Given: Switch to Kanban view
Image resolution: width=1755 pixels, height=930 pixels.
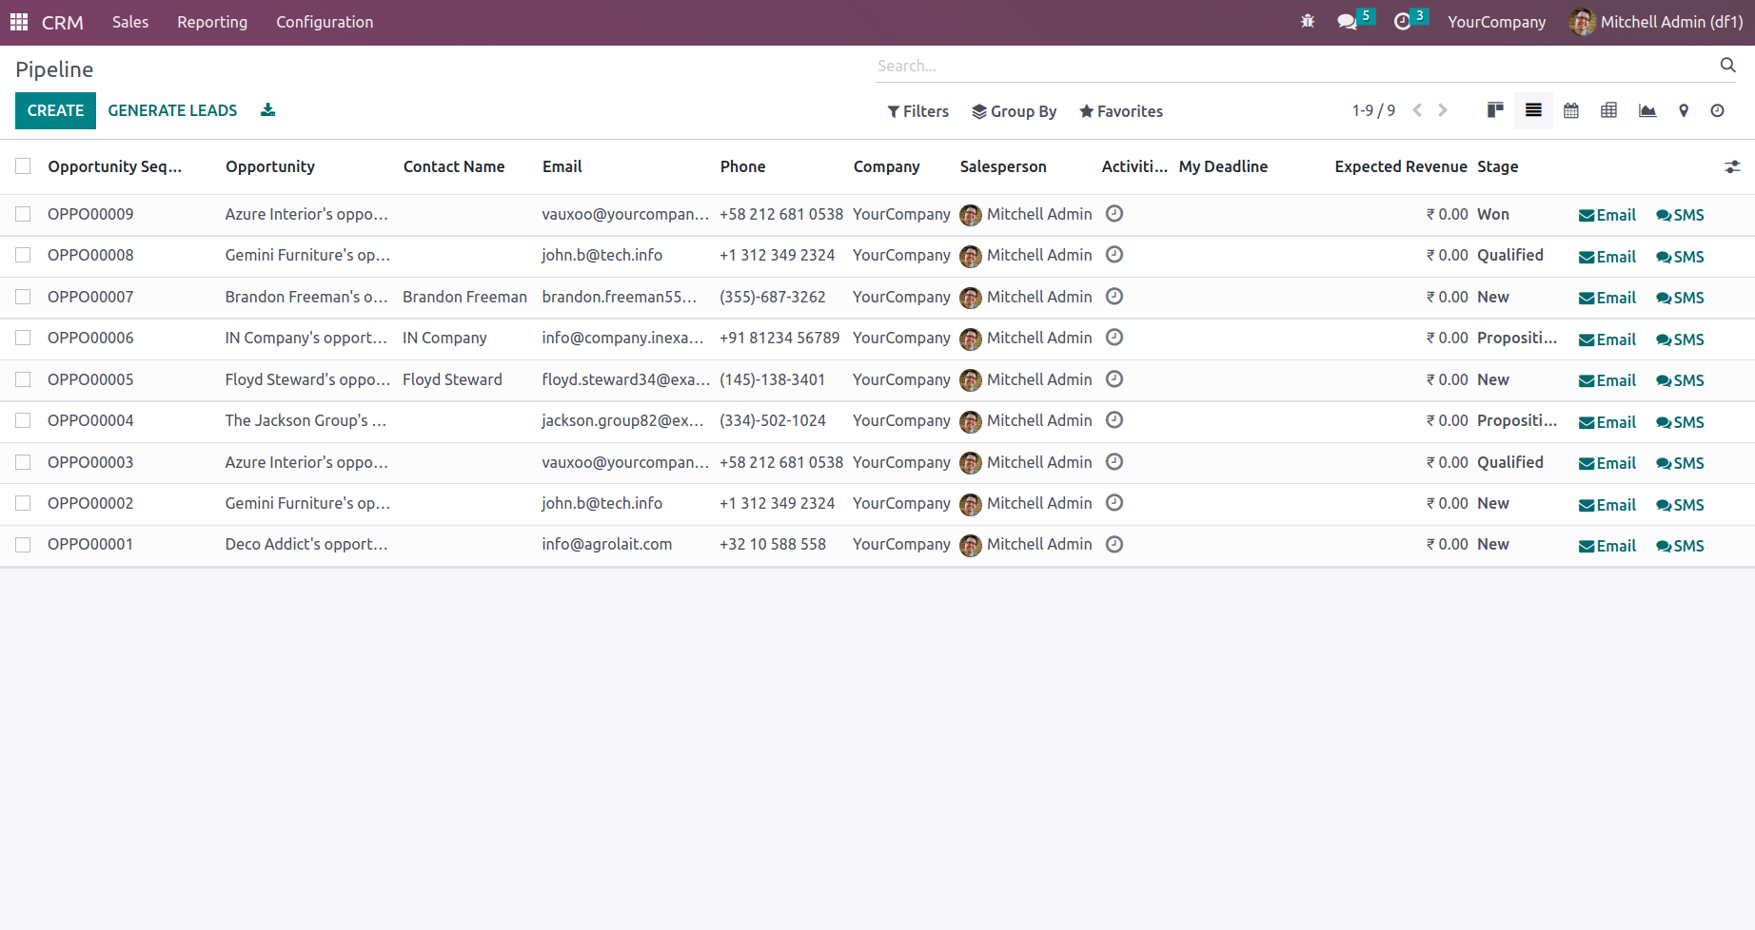Looking at the screenshot, I should (1495, 110).
